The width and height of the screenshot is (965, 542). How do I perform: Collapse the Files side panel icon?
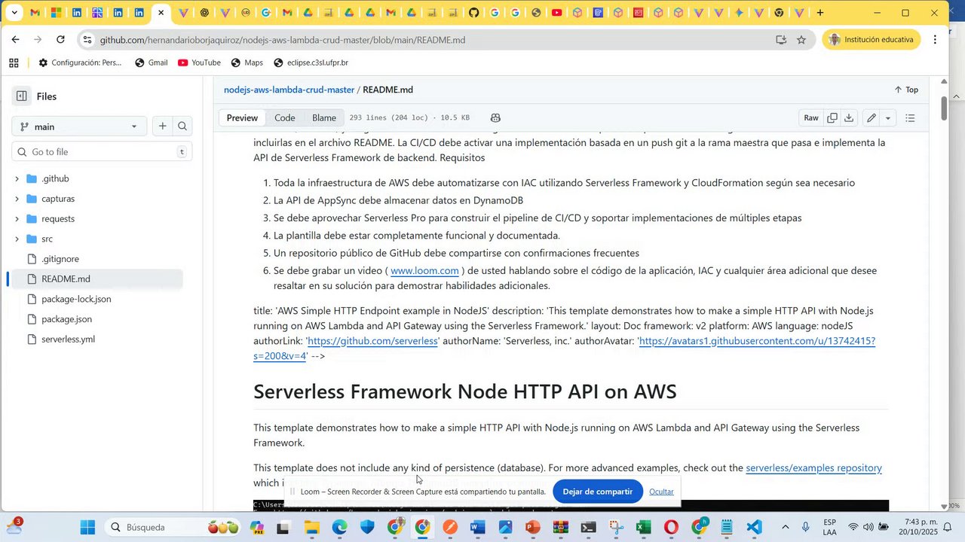22,96
